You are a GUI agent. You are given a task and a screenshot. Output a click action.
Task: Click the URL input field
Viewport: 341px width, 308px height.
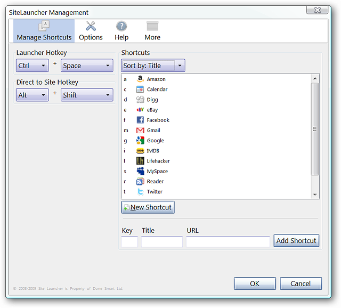coord(228,242)
